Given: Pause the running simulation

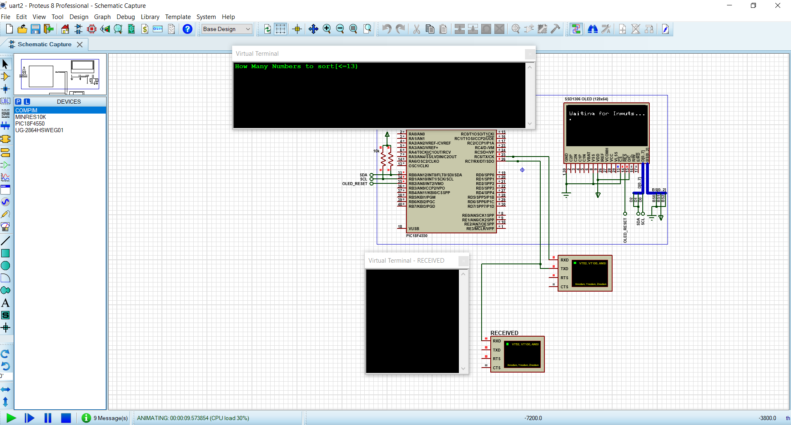Looking at the screenshot, I should click(x=48, y=418).
